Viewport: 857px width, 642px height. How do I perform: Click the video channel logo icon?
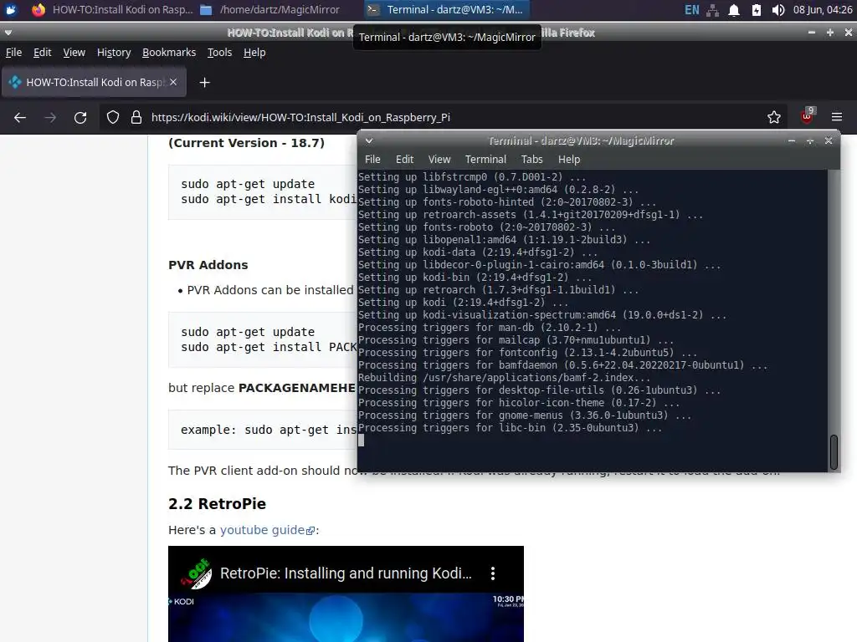coord(196,573)
